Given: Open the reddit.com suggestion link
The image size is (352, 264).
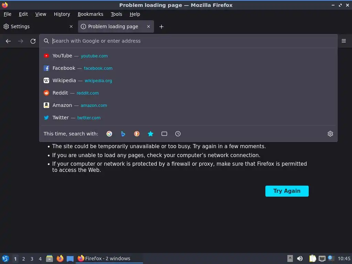Looking at the screenshot, I should [88, 93].
